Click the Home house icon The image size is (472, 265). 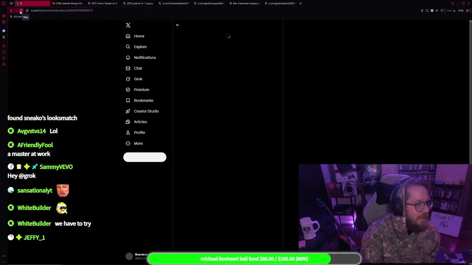pos(128,36)
